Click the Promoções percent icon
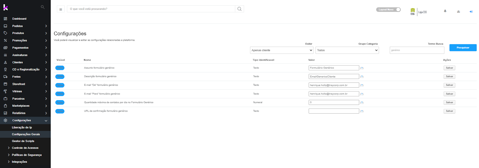 5,40
